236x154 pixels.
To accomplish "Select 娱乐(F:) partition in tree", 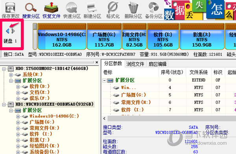I will [x=39, y=98].
